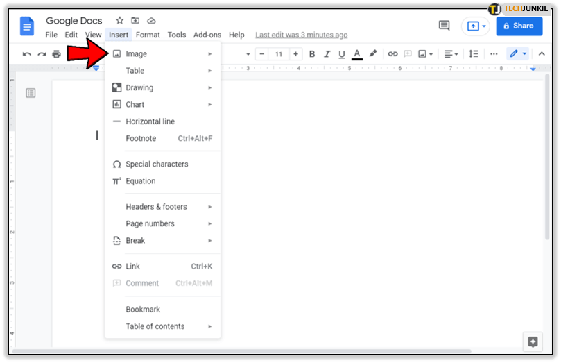Open the text color picker
Viewport: 561px width, 363px height.
point(357,54)
